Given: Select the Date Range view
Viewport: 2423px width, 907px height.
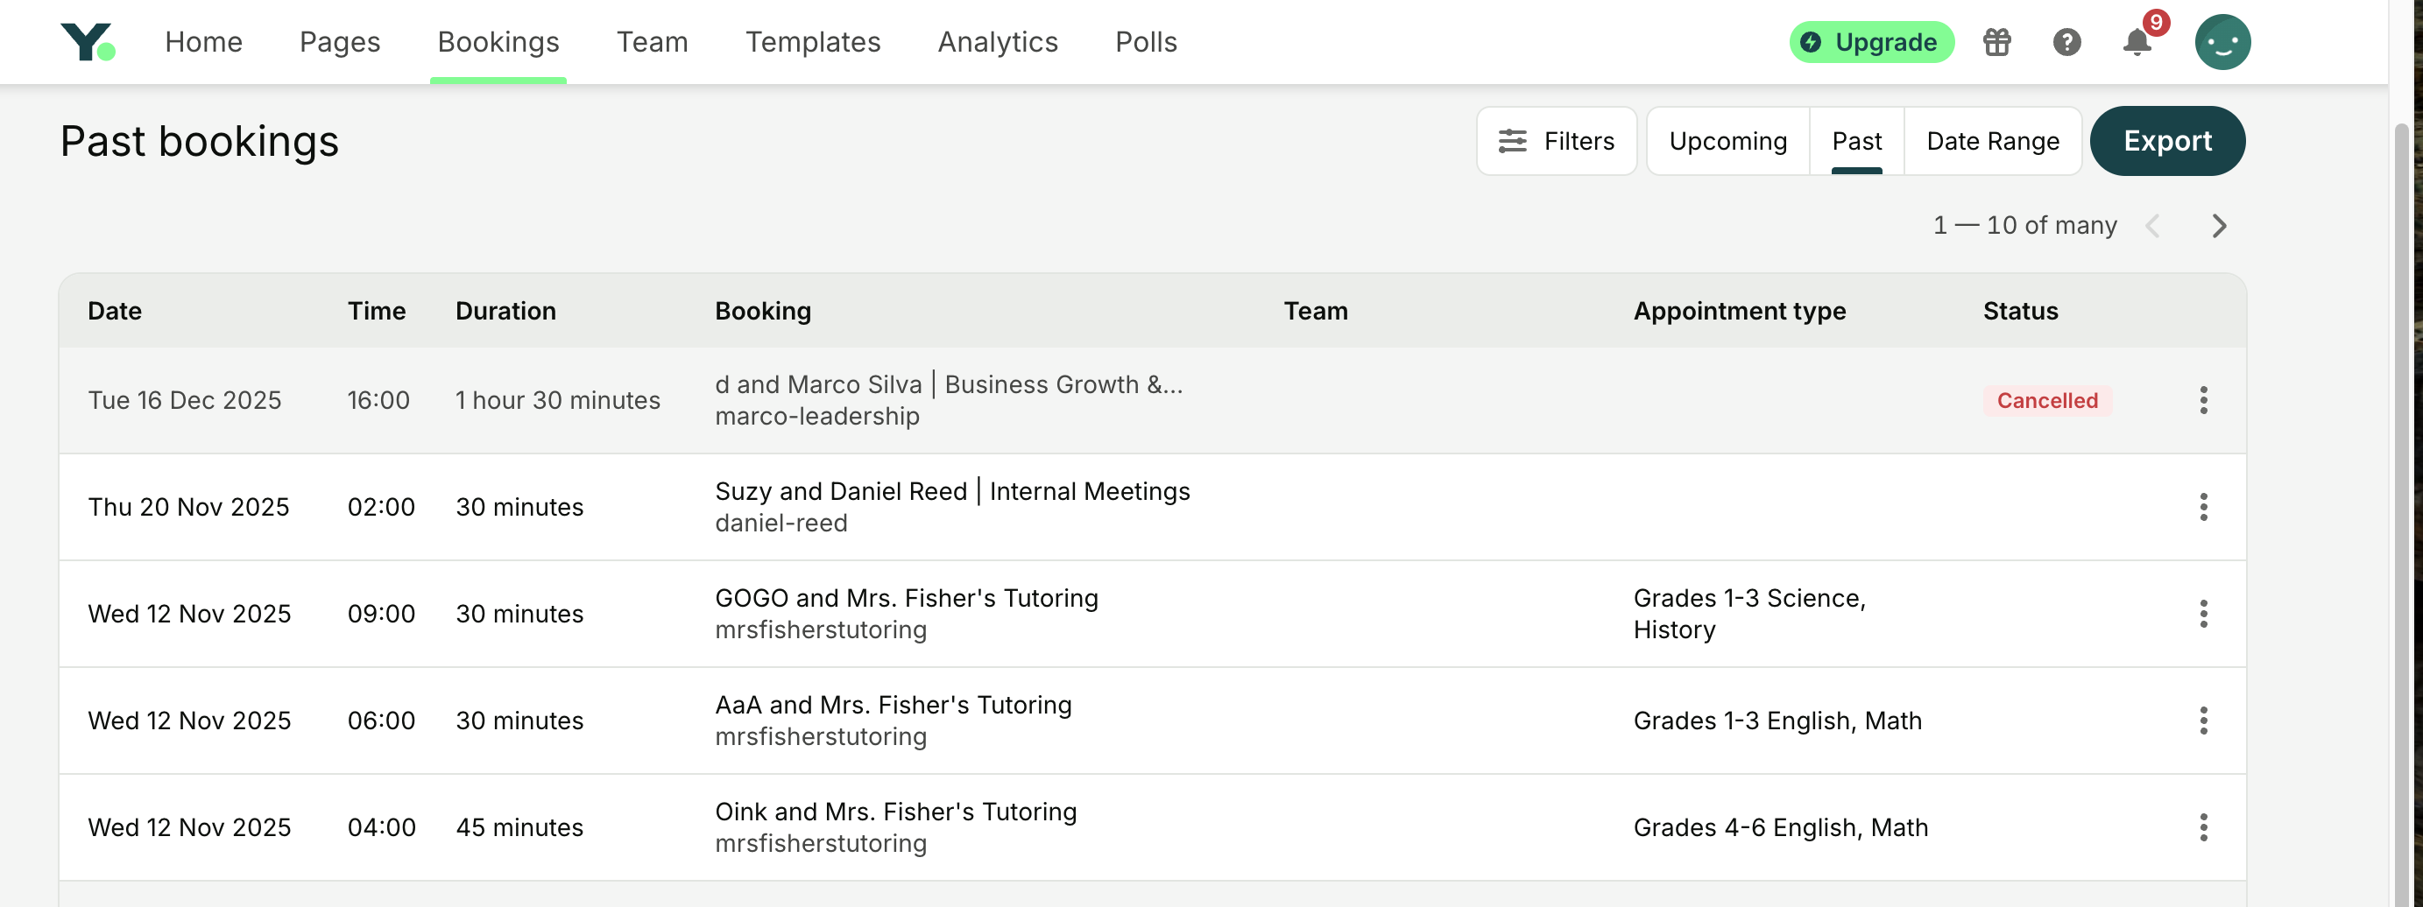Looking at the screenshot, I should pos(1992,141).
